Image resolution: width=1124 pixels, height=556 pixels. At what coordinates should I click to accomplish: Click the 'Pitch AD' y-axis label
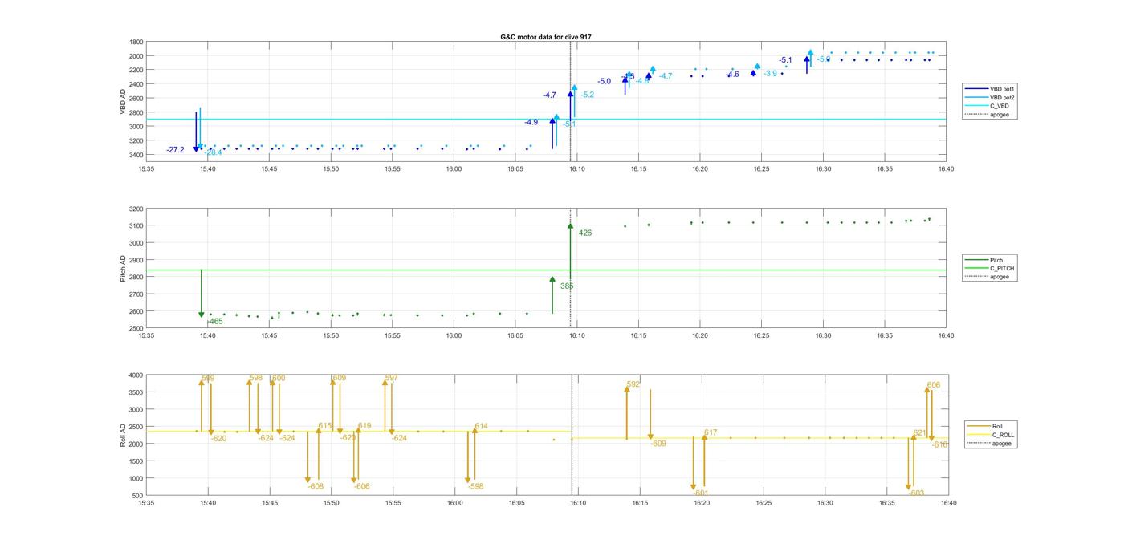click(x=123, y=269)
